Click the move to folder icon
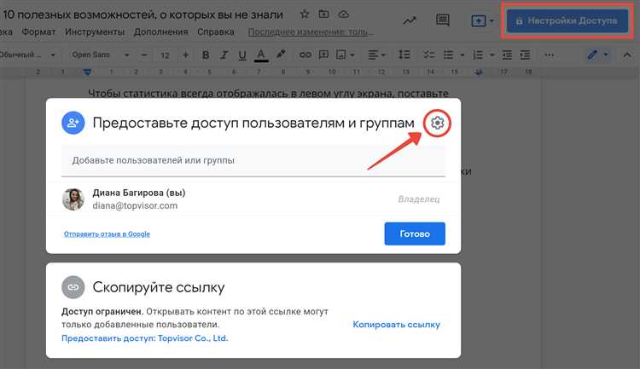The height and width of the screenshot is (369, 640). click(x=323, y=14)
